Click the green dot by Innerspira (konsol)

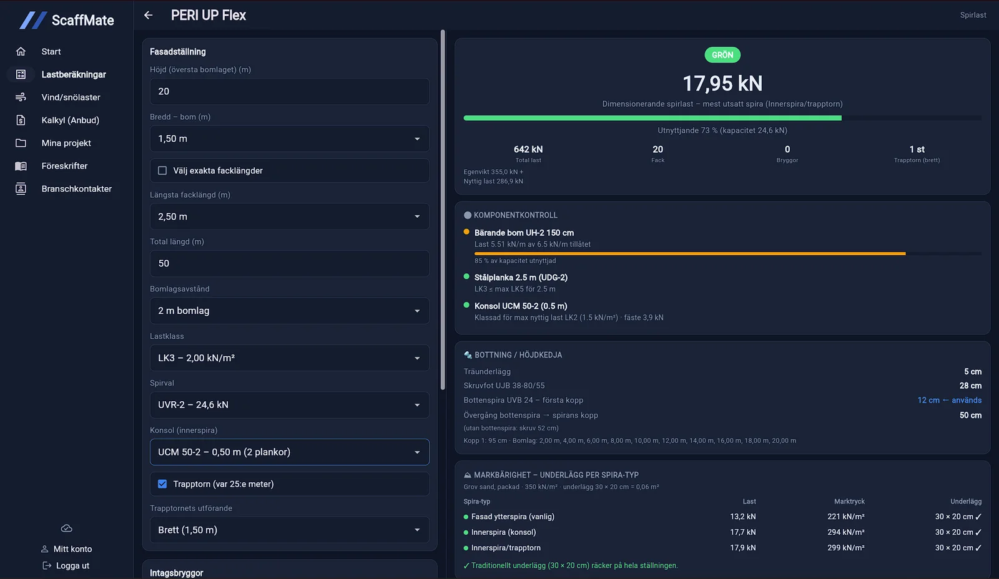click(466, 532)
